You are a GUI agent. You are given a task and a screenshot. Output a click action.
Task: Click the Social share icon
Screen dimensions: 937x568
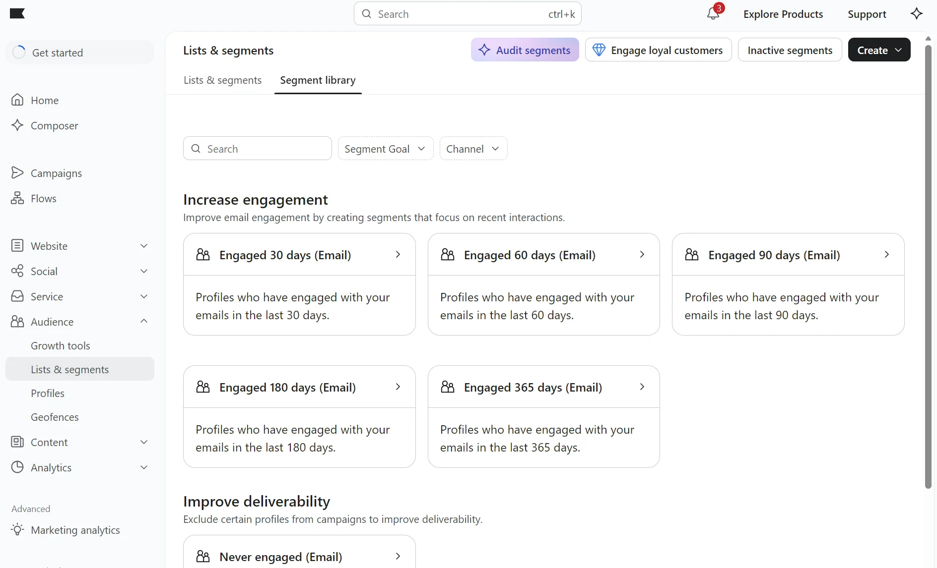tap(17, 271)
